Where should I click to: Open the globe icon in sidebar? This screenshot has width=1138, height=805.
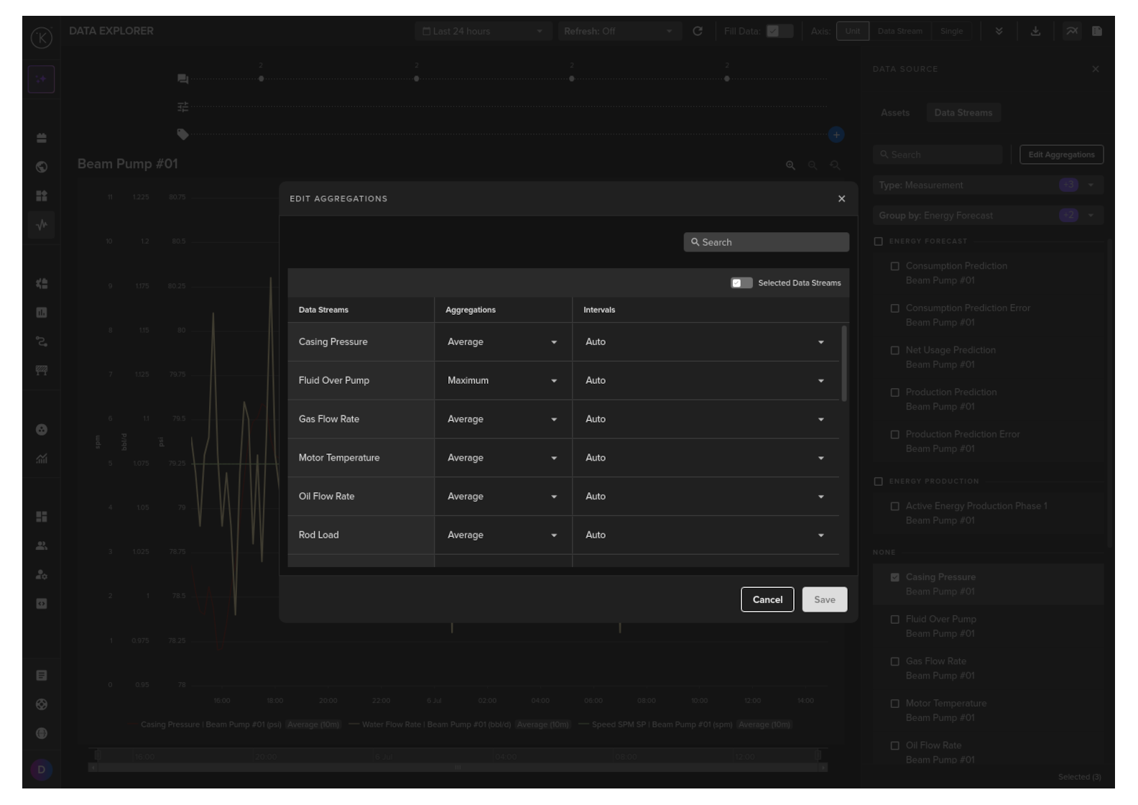42,167
